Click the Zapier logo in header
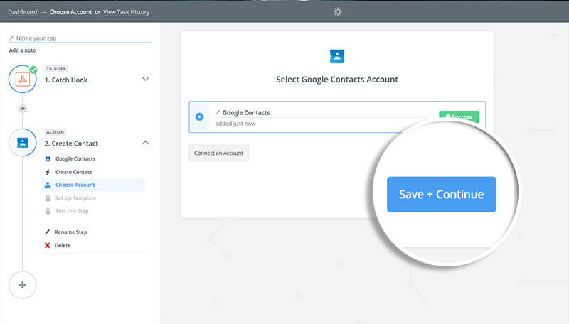The image size is (569, 324). [x=337, y=12]
